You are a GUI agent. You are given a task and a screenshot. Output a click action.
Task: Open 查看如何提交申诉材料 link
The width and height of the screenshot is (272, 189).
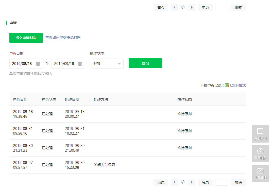63,38
